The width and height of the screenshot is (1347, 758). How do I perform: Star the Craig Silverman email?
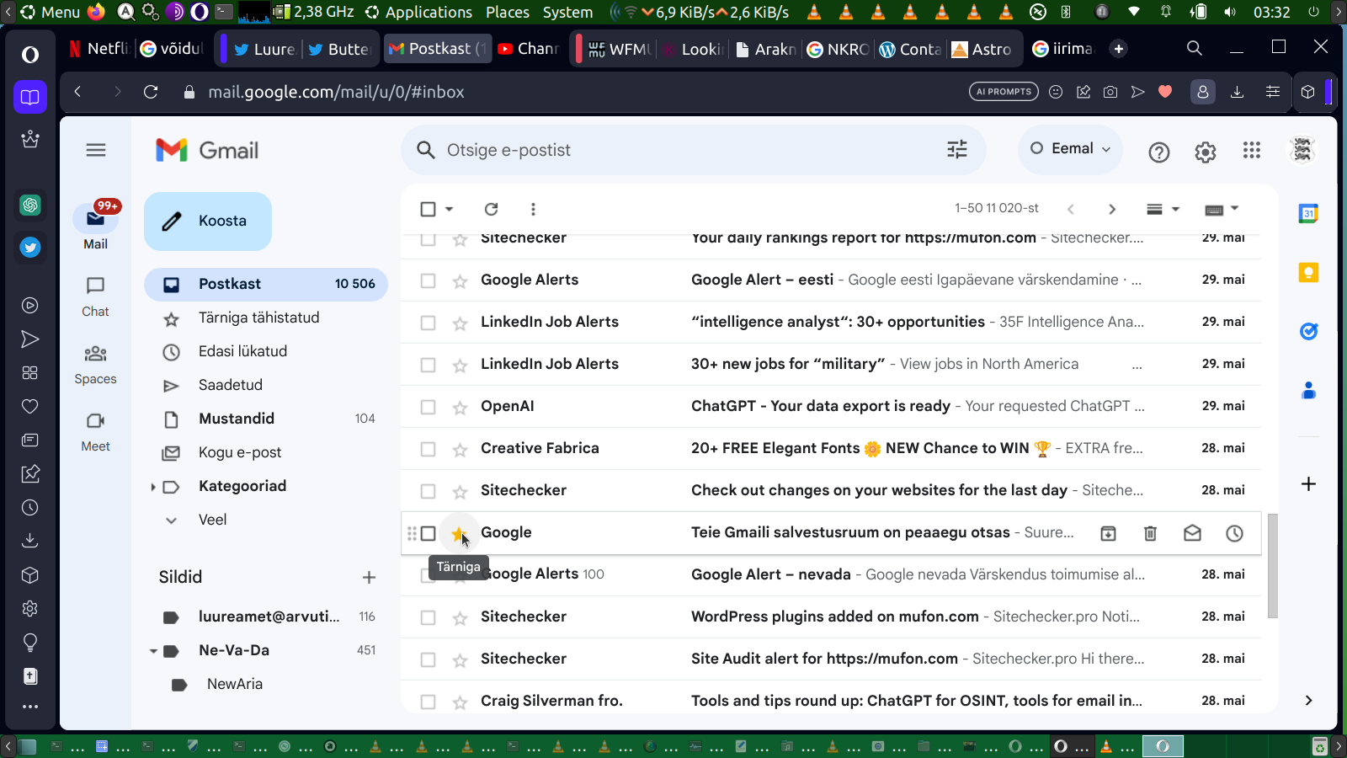coord(460,702)
